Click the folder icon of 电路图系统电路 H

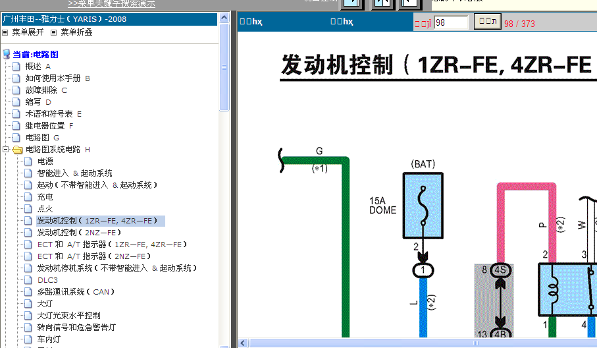pos(18,150)
